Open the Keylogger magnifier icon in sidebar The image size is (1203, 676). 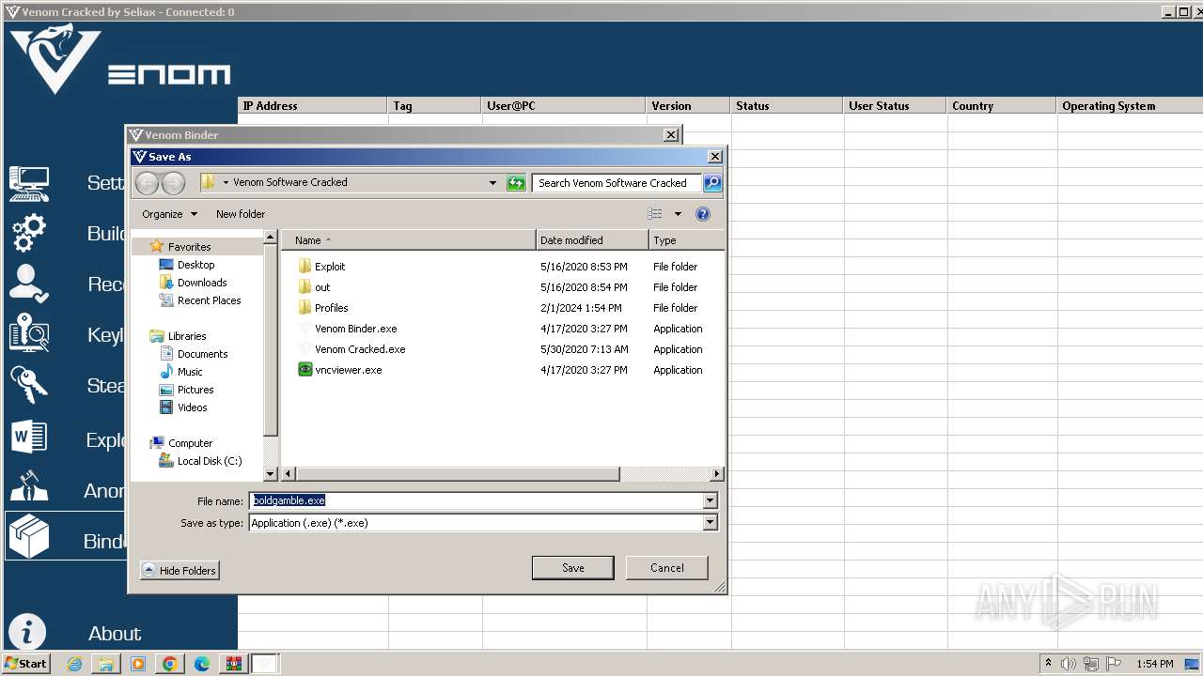(x=29, y=335)
